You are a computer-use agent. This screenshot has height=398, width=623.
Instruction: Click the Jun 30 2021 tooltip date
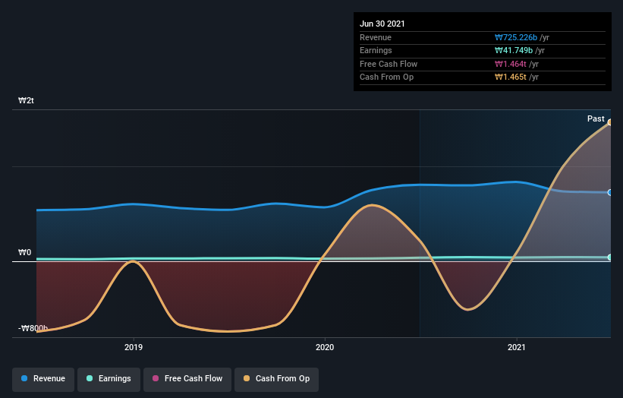click(382, 24)
